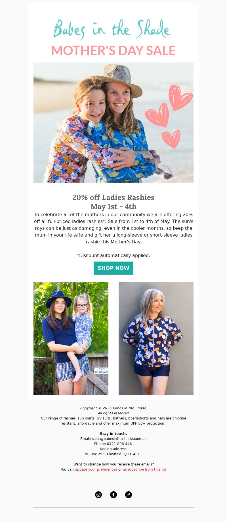Screen dimensions: 227x522
Task: Click the Copyright 2025 Babes in the Shade text
Action: coord(113,408)
